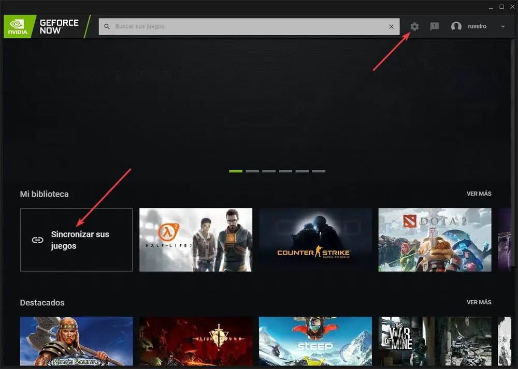The height and width of the screenshot is (369, 518).
Task: Click the Mi biblioteca section heading
Action: point(44,194)
